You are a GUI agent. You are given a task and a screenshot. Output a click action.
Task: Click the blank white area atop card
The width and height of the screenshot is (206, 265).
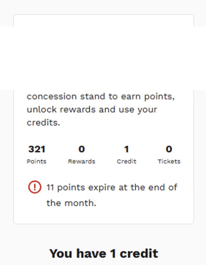[x=104, y=21]
